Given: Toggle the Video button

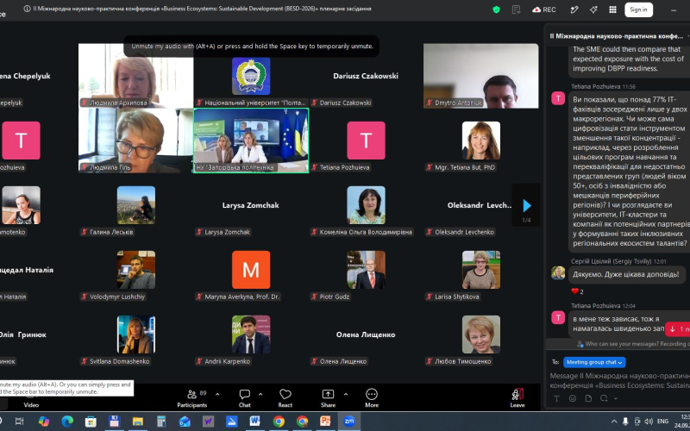Looking at the screenshot, I should pos(31,404).
